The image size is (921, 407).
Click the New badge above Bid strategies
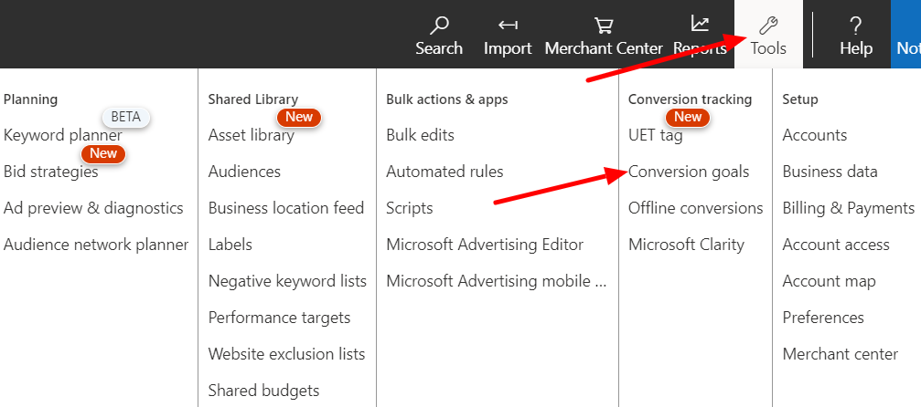[103, 153]
